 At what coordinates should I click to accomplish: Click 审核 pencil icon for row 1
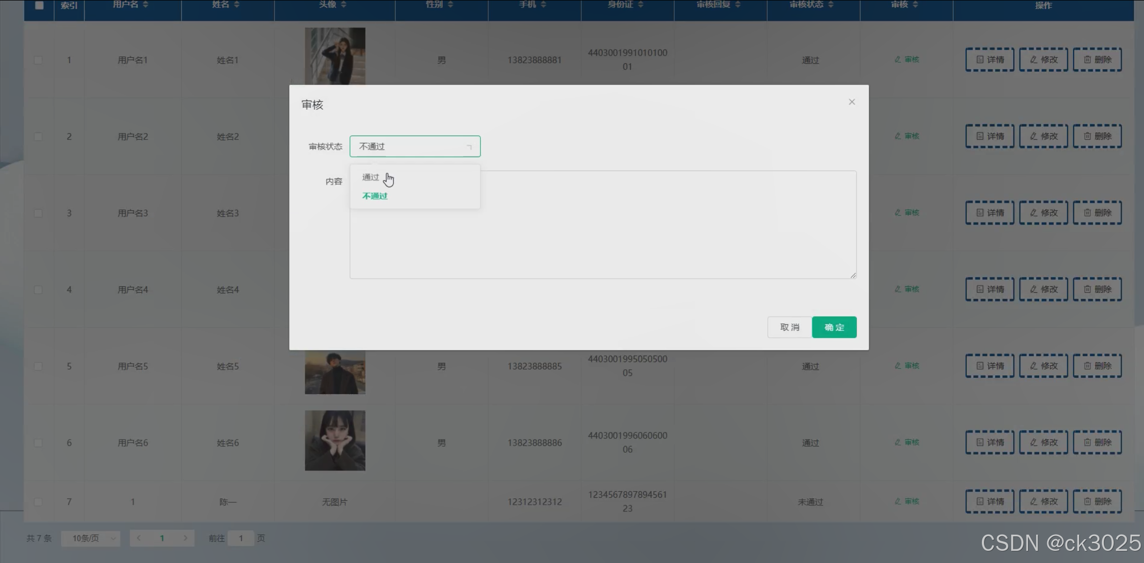tap(898, 60)
